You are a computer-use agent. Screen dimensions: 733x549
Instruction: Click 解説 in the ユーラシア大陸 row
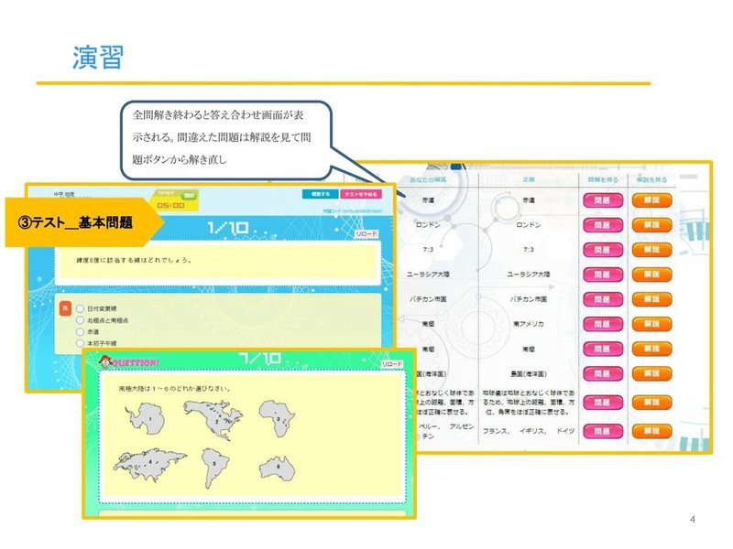[x=651, y=274]
